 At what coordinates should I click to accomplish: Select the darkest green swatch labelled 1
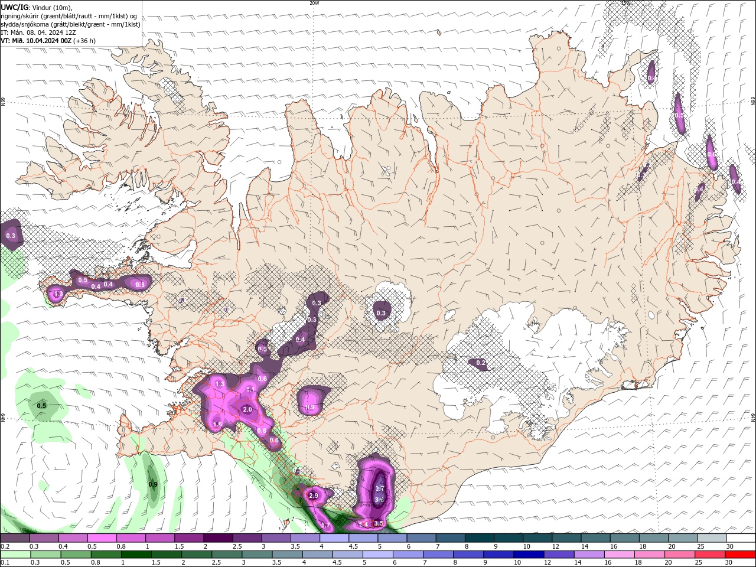coord(135,555)
